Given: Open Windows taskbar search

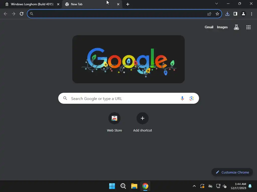Looking at the screenshot, I should pos(123,186).
